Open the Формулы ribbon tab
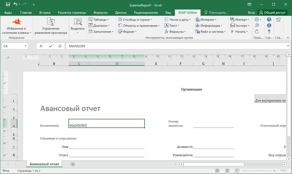Viewport: 292px width, 174px height. click(x=100, y=13)
